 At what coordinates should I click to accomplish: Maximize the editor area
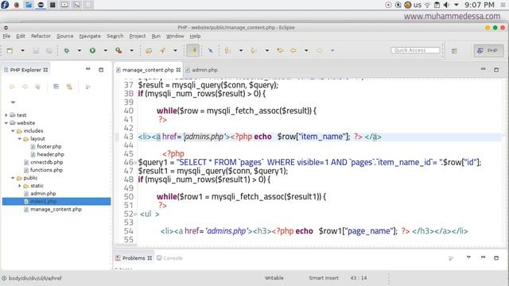point(496,69)
